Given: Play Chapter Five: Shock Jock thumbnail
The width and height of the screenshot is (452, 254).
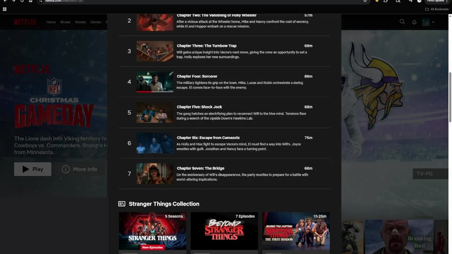Looking at the screenshot, I should 155,113.
